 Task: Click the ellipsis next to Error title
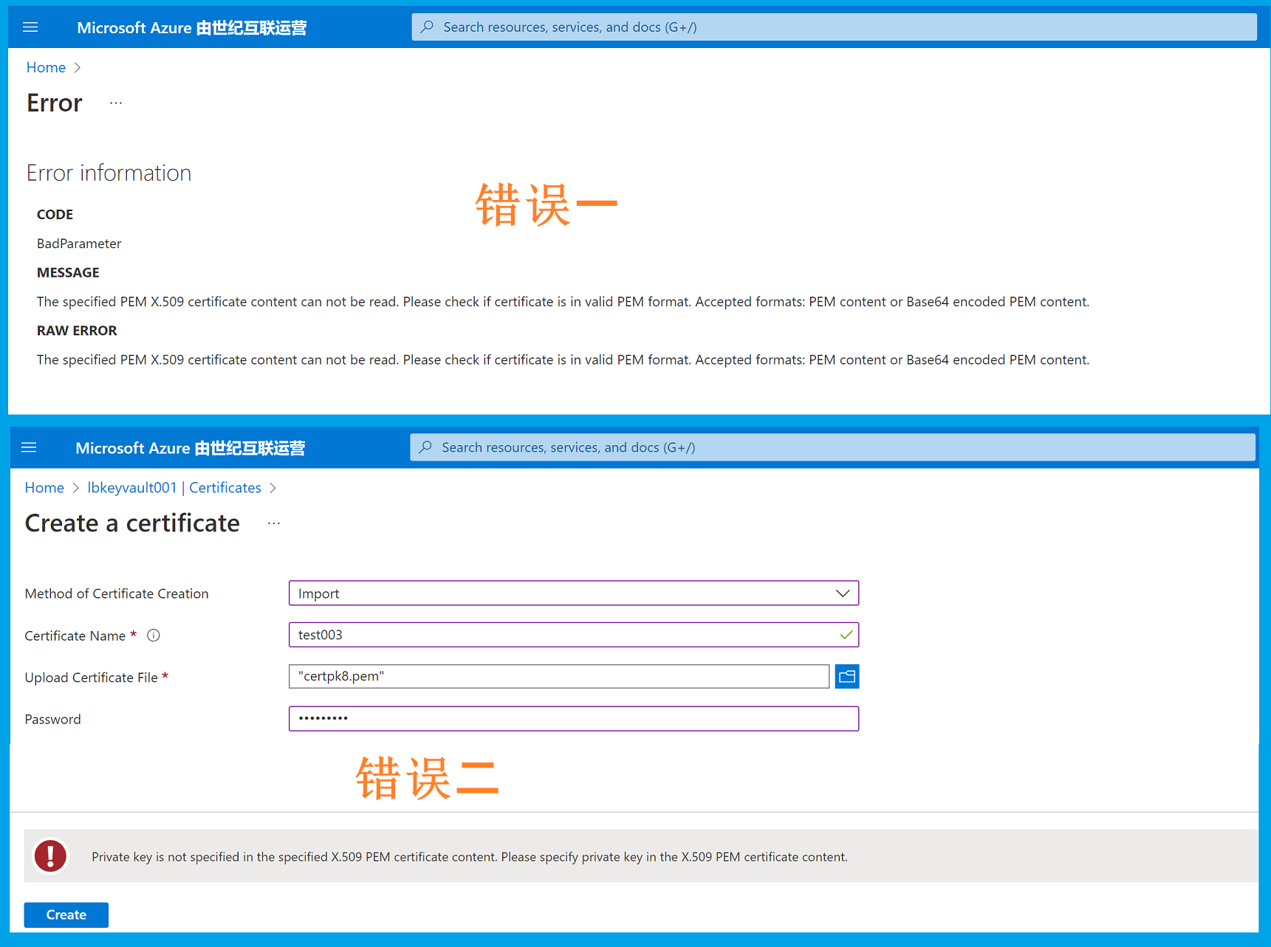pos(116,103)
